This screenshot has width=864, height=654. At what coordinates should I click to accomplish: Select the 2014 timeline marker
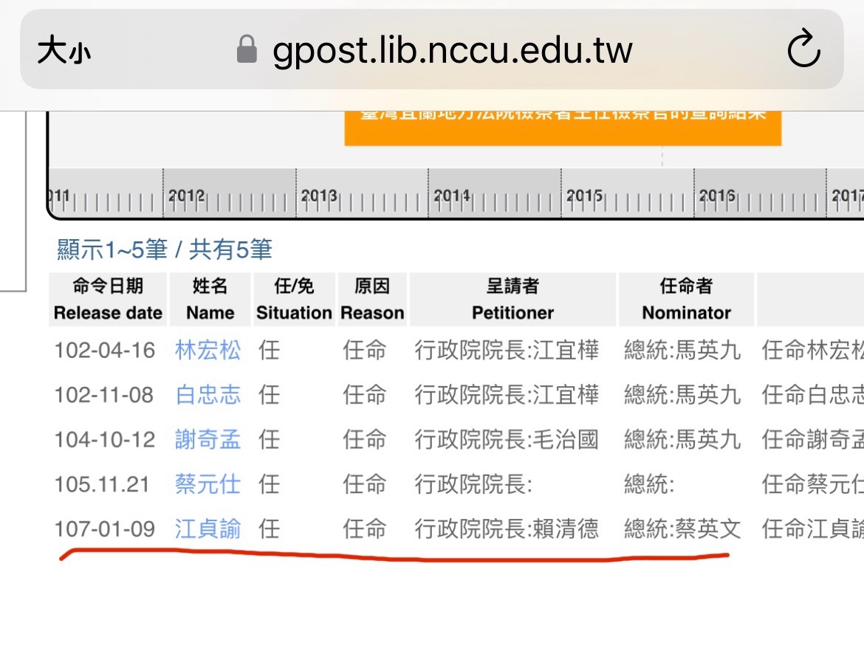pyautogui.click(x=451, y=196)
